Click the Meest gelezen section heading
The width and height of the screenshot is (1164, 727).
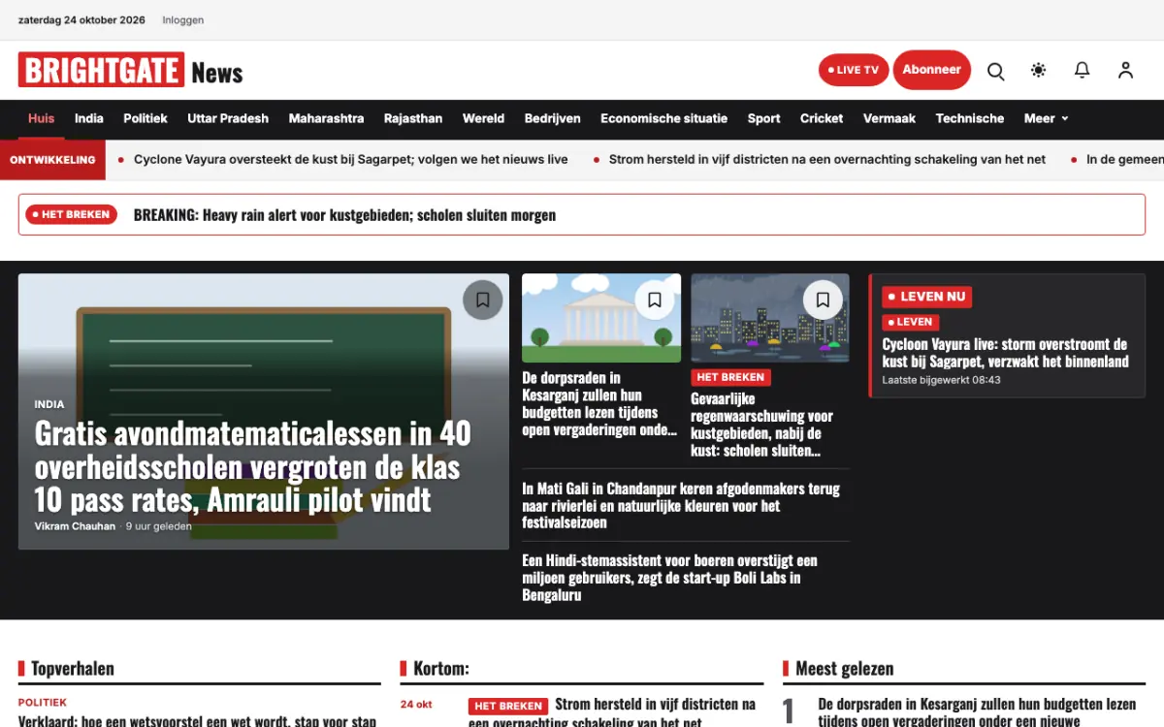click(x=845, y=668)
